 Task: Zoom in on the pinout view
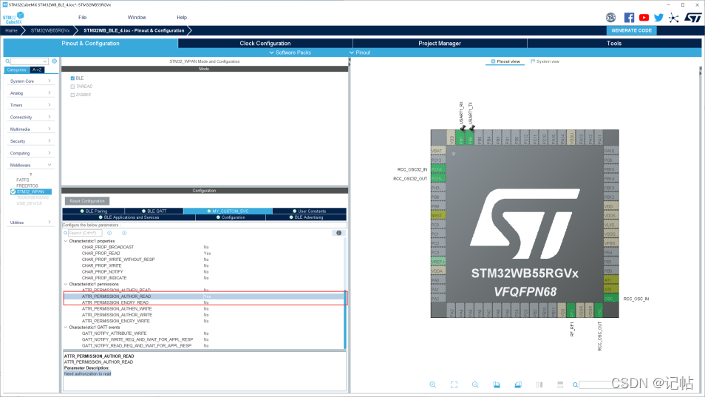[432, 385]
